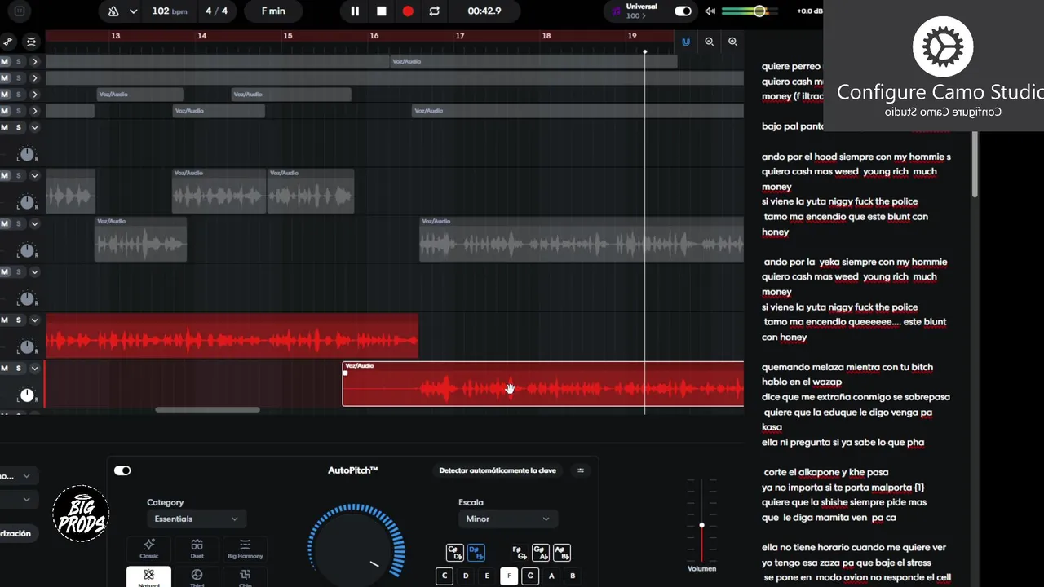Select the Third harmony preset

197,577
